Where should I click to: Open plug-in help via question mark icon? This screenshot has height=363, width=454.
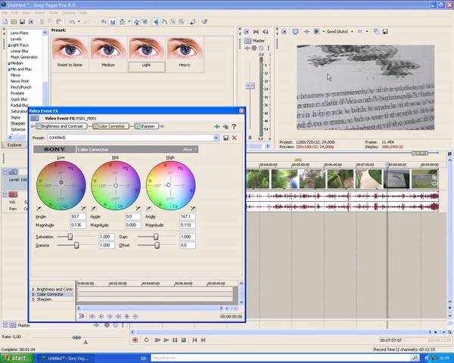click(234, 126)
